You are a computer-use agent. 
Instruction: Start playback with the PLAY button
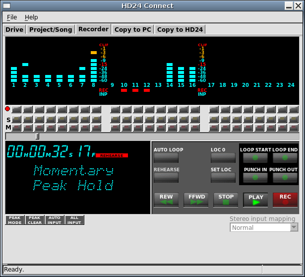(255, 200)
